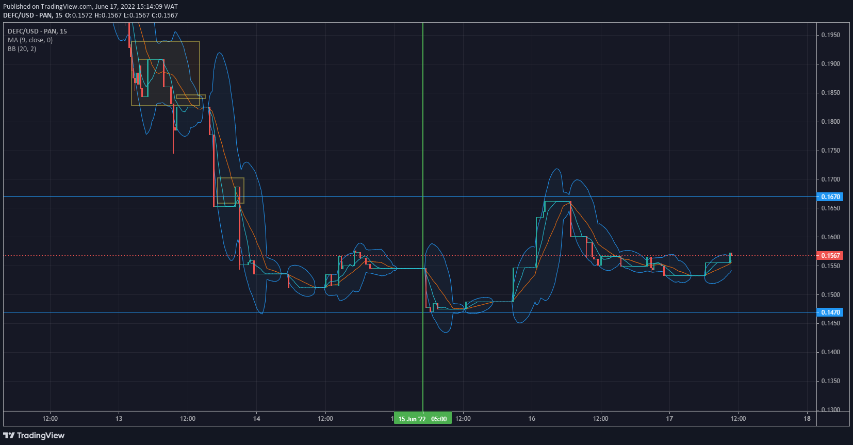Click the date label 17 on time axis
Image resolution: width=853 pixels, height=445 pixels.
669,419
